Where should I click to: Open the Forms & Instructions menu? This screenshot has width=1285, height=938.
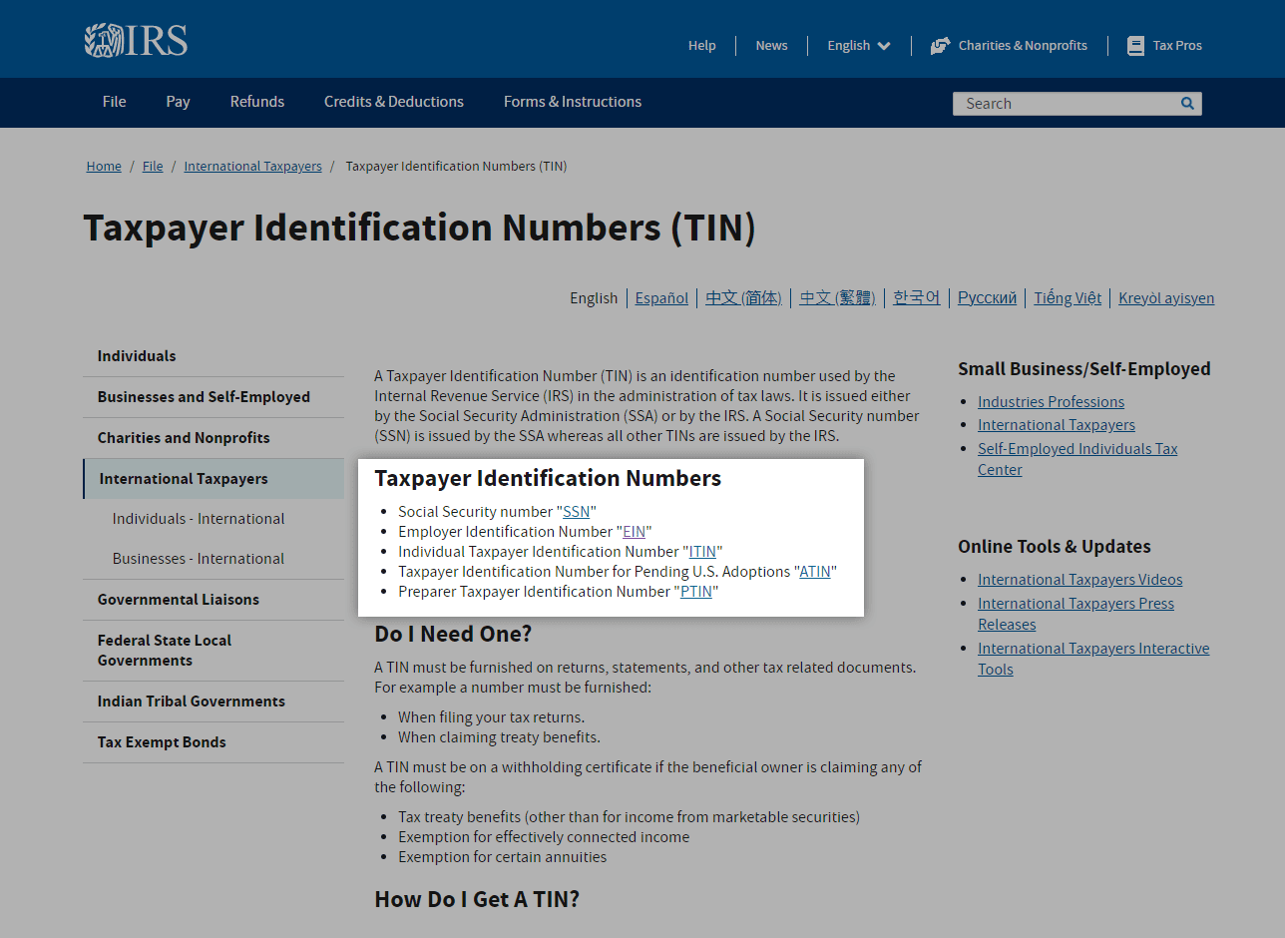point(573,102)
